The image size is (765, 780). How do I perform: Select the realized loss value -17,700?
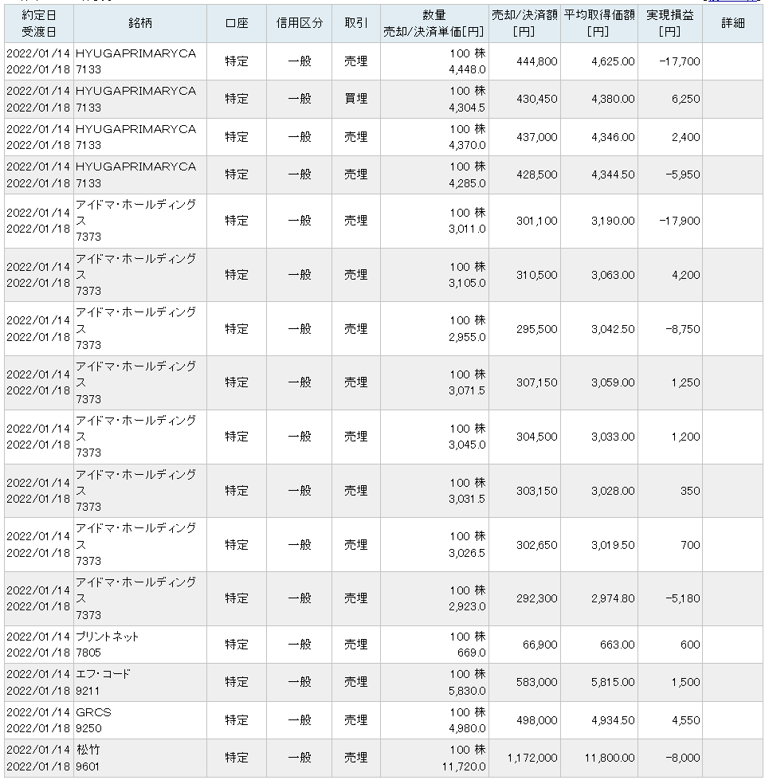(x=679, y=61)
